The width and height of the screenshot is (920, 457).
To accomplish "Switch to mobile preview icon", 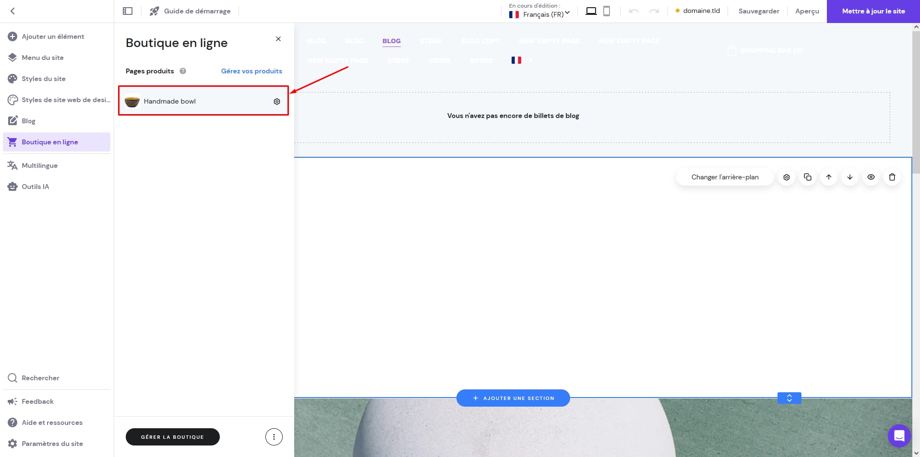I will [x=607, y=11].
